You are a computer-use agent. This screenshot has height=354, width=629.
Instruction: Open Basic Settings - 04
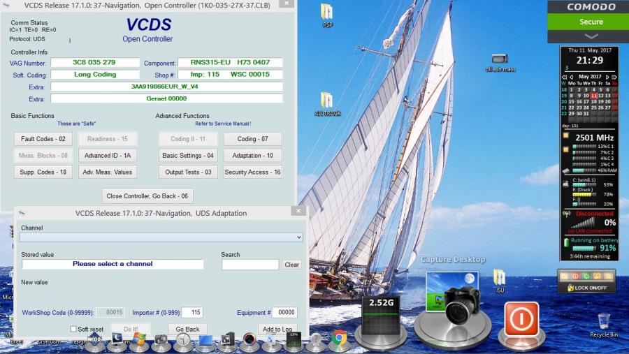188,156
